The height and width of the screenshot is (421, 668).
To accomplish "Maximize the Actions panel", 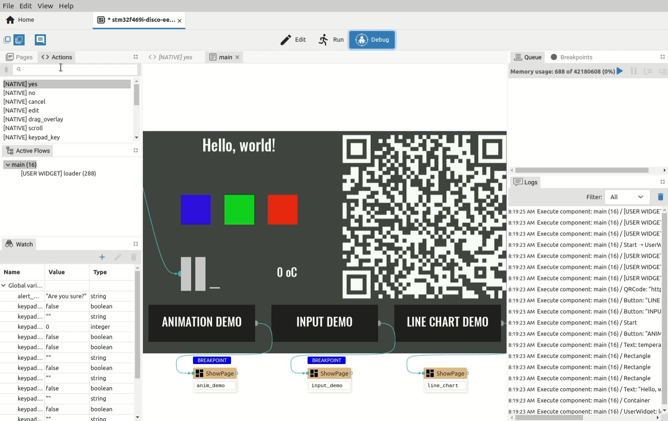I will pyautogui.click(x=136, y=57).
